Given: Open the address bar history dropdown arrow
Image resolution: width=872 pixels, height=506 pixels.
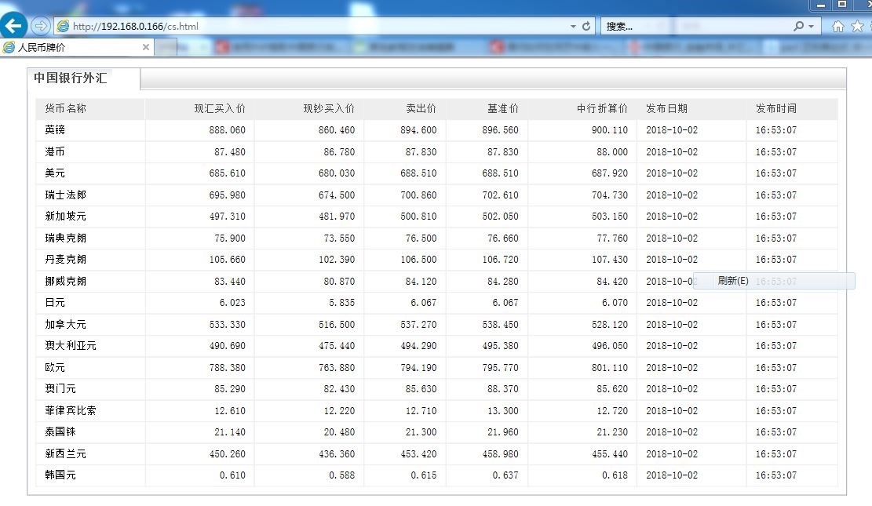Looking at the screenshot, I should point(573,26).
